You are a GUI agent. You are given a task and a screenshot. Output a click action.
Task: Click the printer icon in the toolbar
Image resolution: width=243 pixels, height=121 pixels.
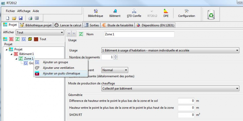pos(30,18)
